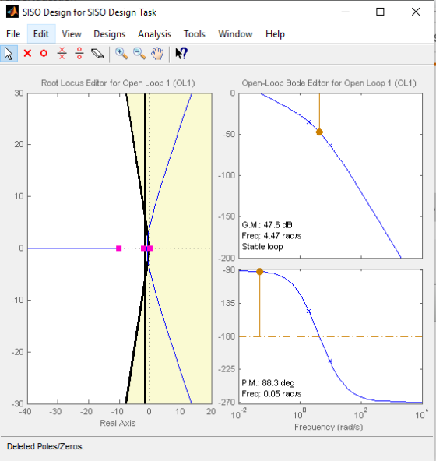
Task: Select the pan hand tool
Action: coord(157,54)
